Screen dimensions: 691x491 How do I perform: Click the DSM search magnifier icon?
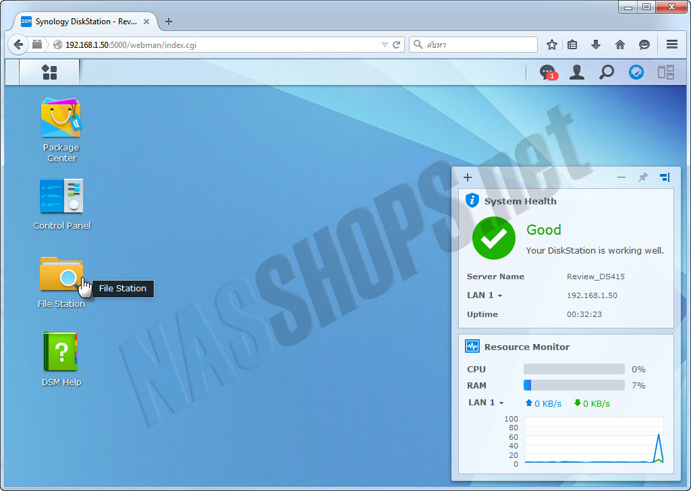pyautogui.click(x=607, y=72)
